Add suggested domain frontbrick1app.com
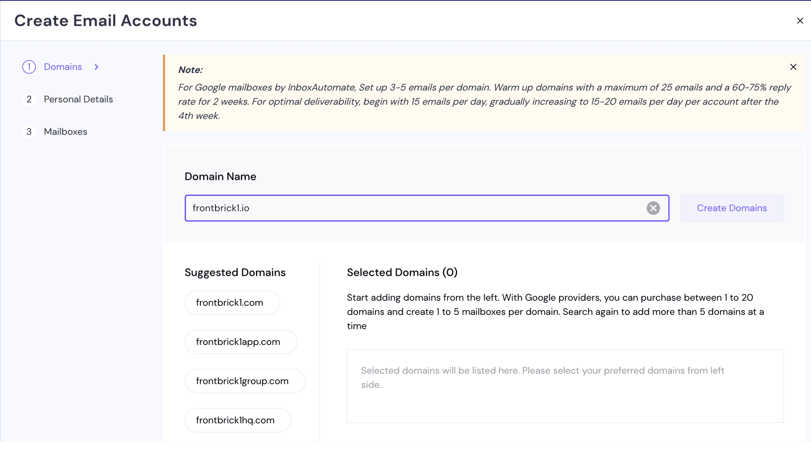This screenshot has width=811, height=456. tap(241, 342)
